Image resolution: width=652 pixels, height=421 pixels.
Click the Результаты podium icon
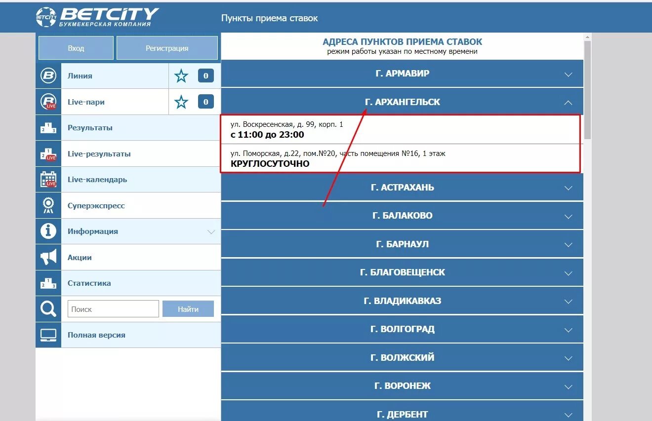(48, 128)
